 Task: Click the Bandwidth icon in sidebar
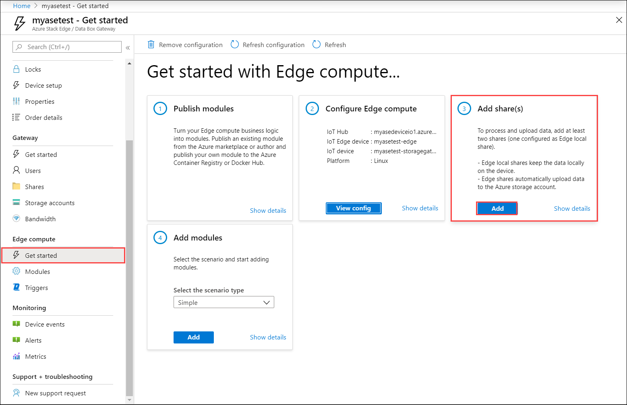pyautogui.click(x=17, y=219)
